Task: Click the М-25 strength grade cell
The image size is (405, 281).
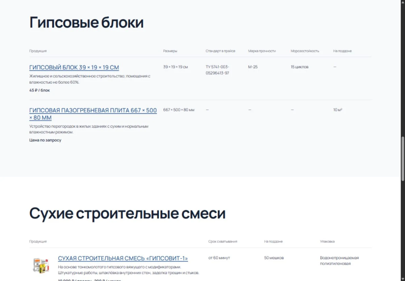Action: coord(253,67)
